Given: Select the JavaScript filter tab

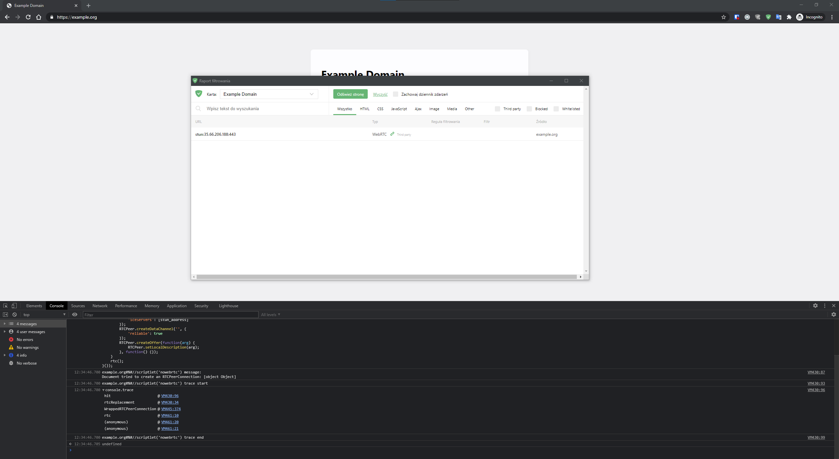Looking at the screenshot, I should click(x=399, y=109).
